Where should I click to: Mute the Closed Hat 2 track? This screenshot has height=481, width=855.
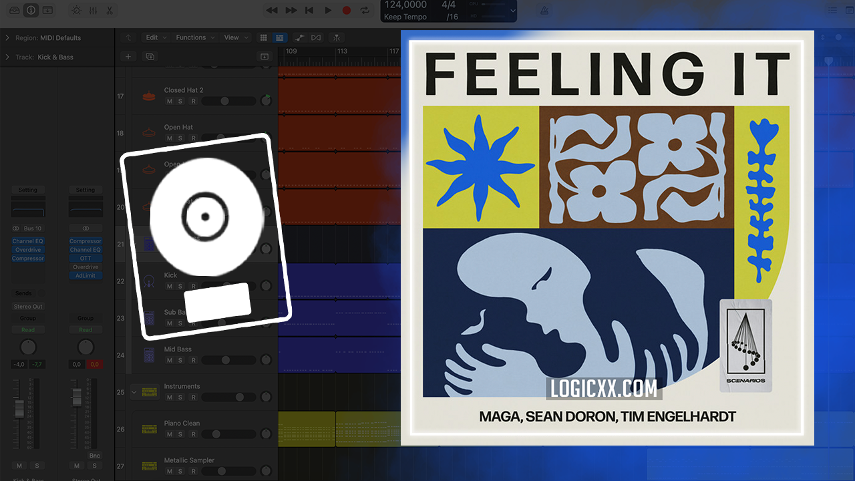(170, 102)
